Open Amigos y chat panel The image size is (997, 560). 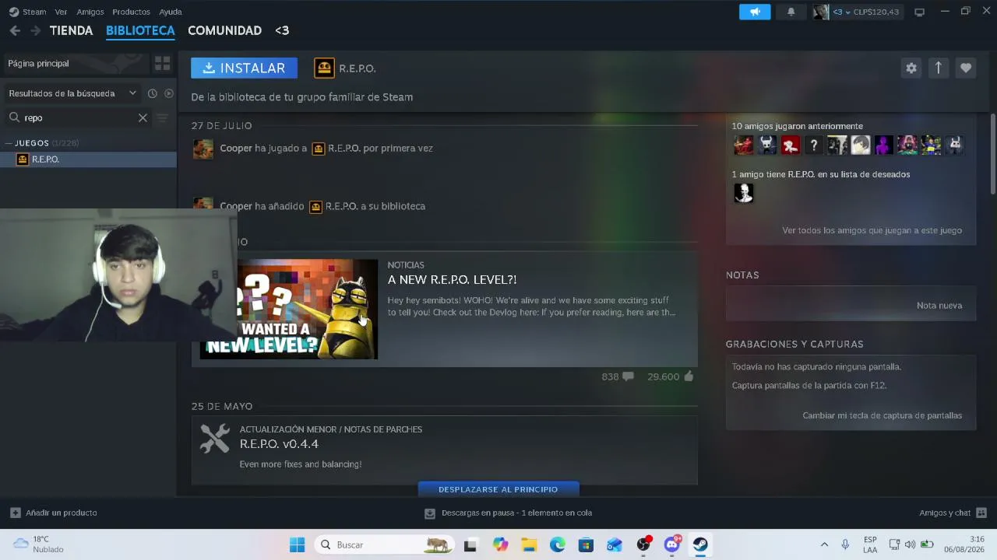pos(953,513)
